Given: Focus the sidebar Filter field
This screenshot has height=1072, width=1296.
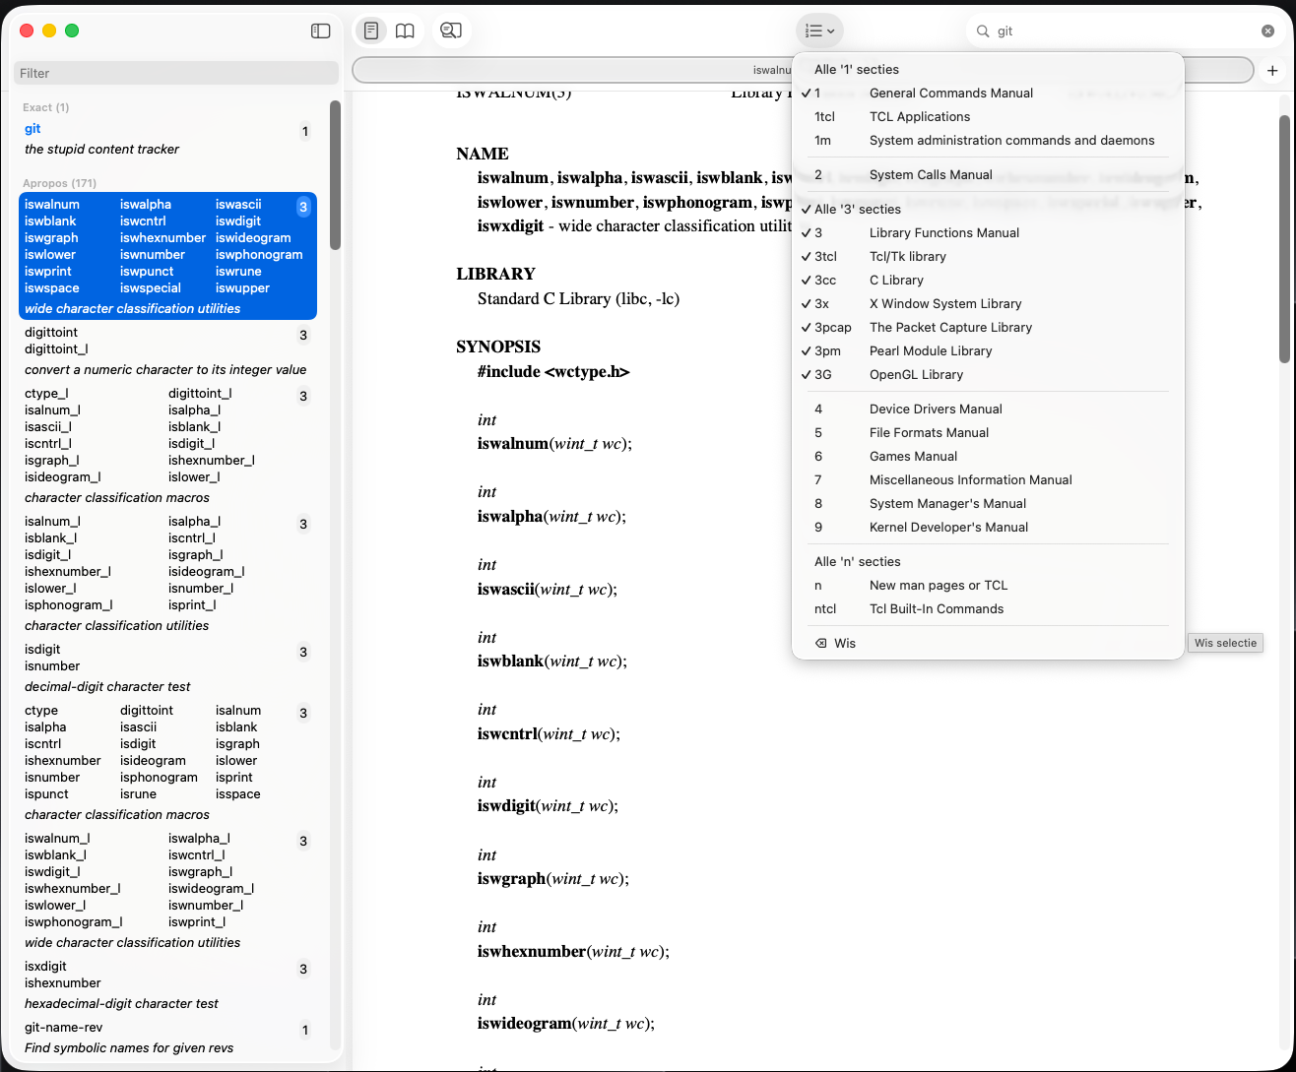Looking at the screenshot, I should (176, 73).
